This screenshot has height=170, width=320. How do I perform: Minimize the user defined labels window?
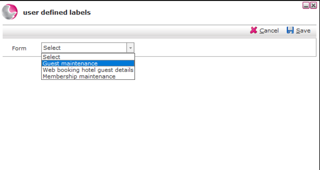click(306, 6)
